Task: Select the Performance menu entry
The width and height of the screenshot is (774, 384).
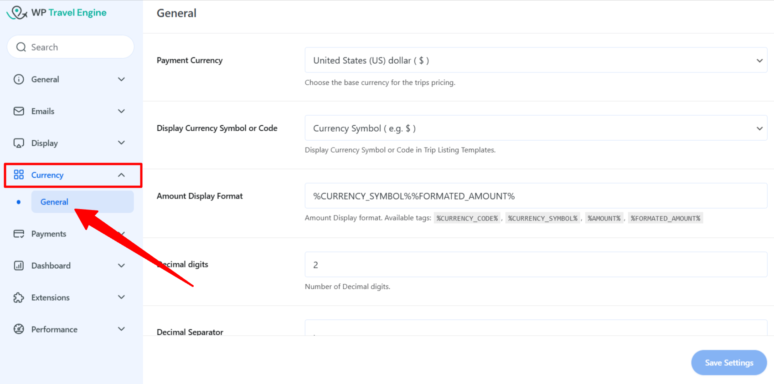Action: pyautogui.click(x=53, y=329)
